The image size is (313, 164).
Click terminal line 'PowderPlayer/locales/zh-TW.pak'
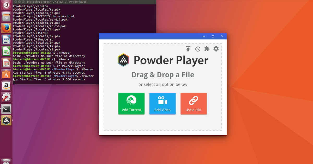click(x=39, y=26)
